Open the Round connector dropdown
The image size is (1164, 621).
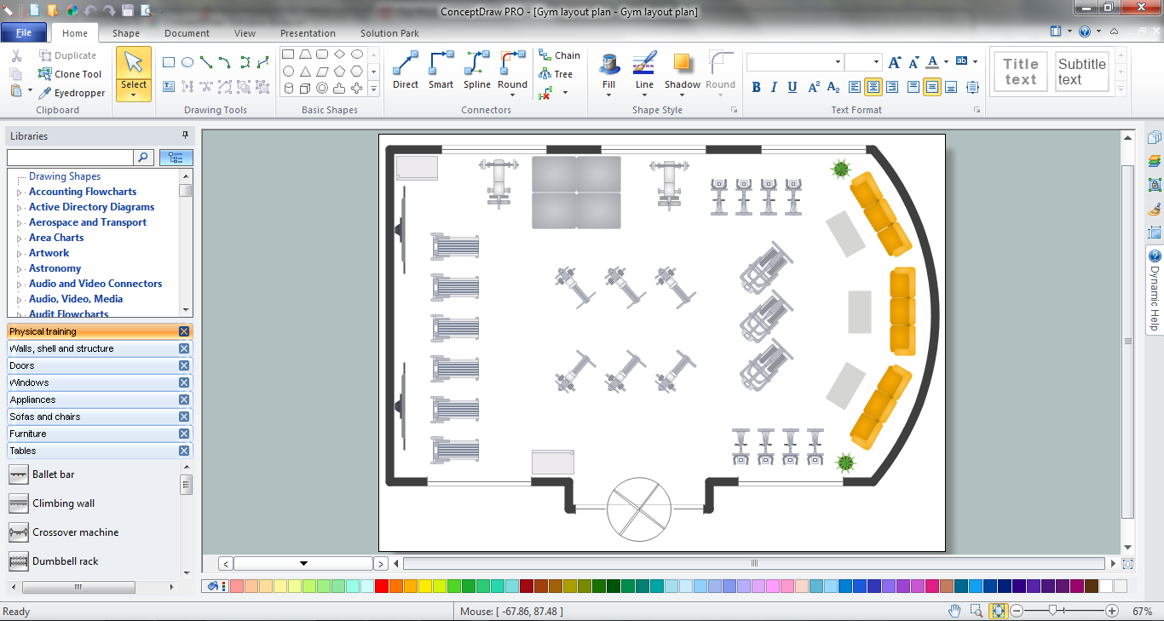pyautogui.click(x=513, y=95)
